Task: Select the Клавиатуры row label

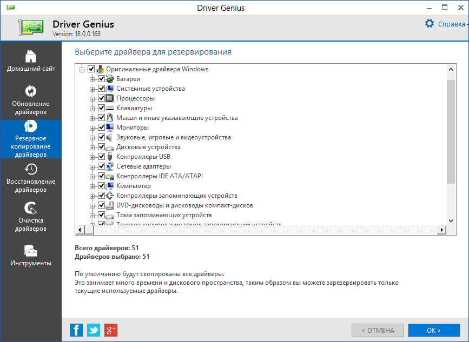Action: 134,108
